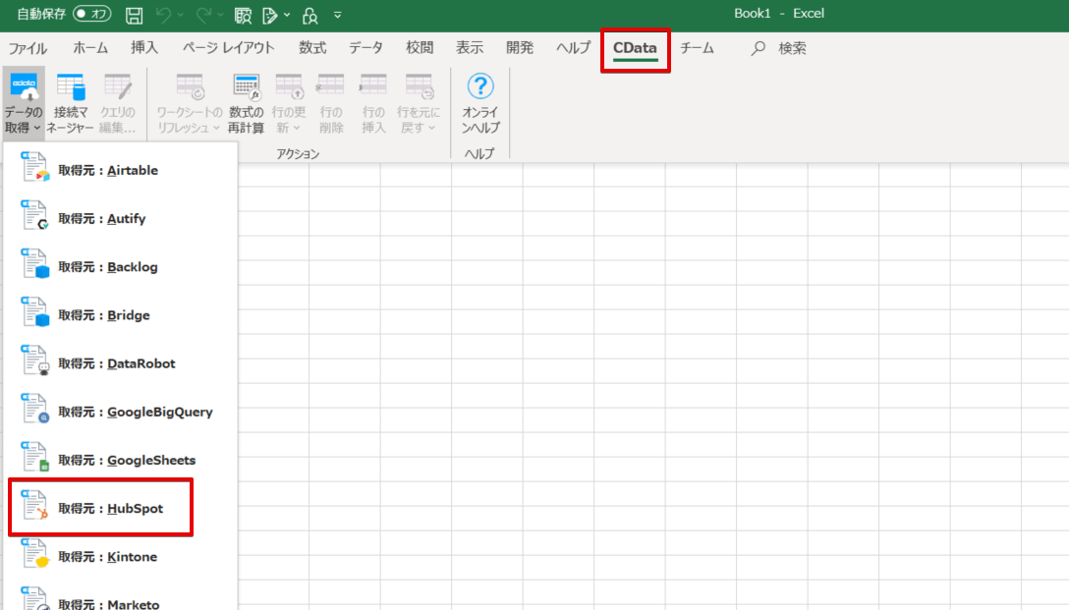Click the 行を元に戻す button

point(419,103)
